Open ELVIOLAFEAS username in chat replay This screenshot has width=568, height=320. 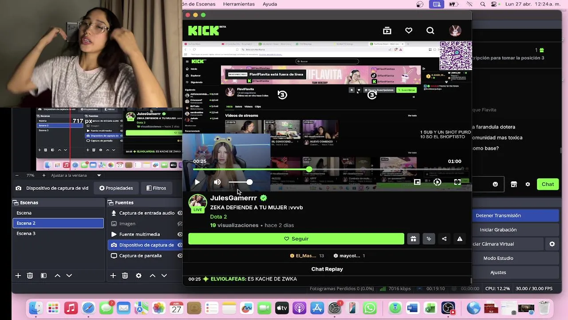[228, 279]
